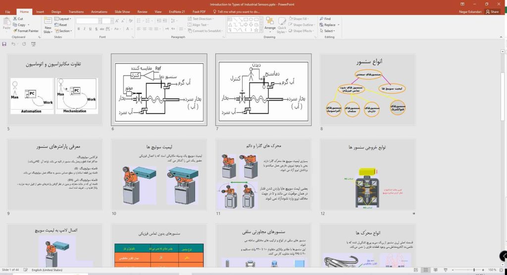Activate the Format Painter tool
Screen dimensions: 507x275
tap(26, 31)
